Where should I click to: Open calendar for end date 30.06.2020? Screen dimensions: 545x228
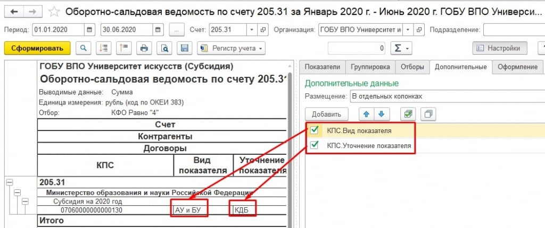158,30
